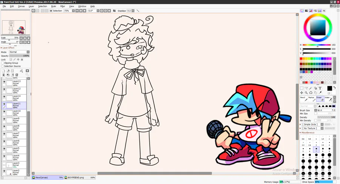Select the Pencil brush tool
Screen dimensions: 340x184
(304, 99)
